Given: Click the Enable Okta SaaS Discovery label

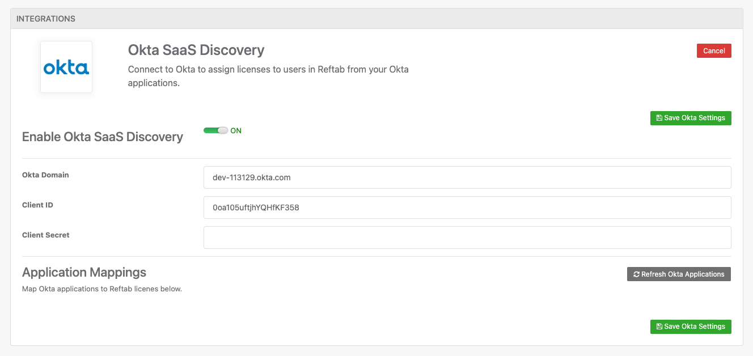Looking at the screenshot, I should pyautogui.click(x=103, y=137).
